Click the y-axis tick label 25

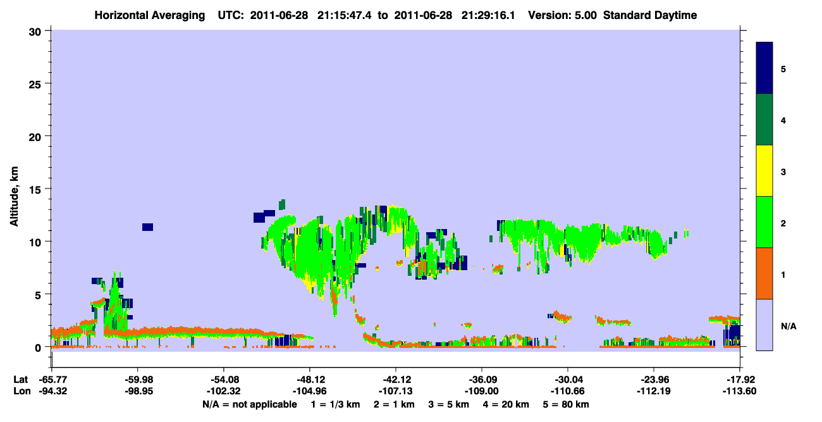click(37, 84)
